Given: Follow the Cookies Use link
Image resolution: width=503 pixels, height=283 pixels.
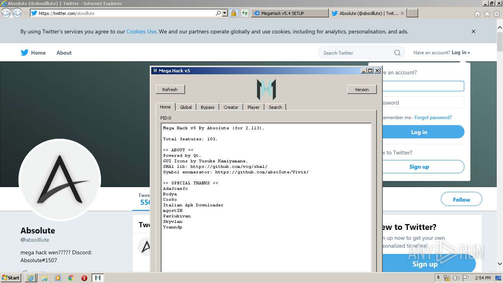Looking at the screenshot, I should (x=141, y=31).
